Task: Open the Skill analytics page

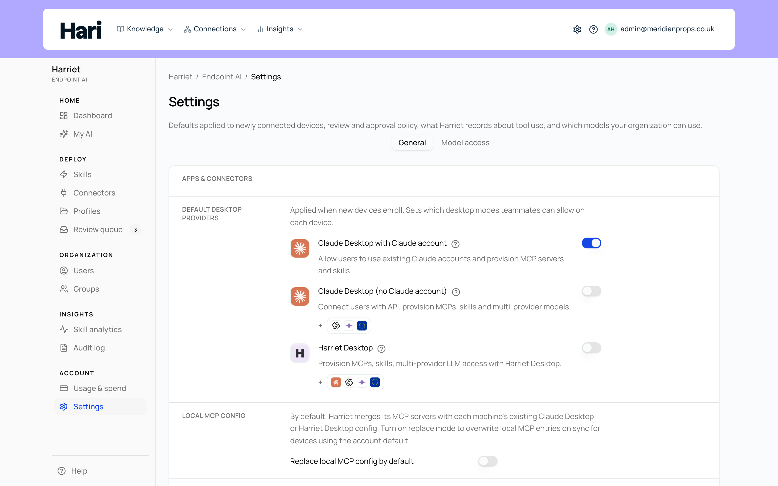Action: (100, 329)
